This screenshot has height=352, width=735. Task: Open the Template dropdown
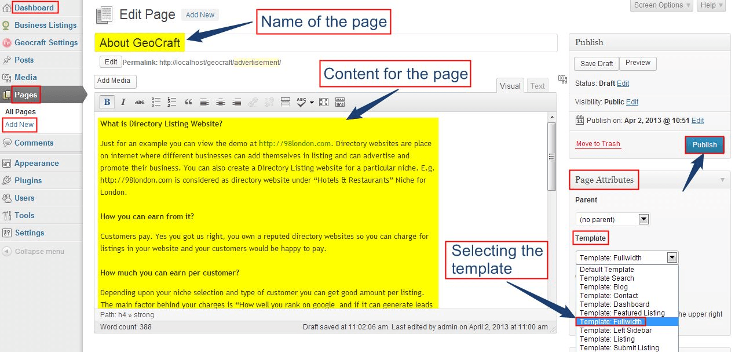(x=627, y=257)
